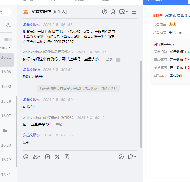
Task: Expand the quick reply message dropdown arrow
Action: coord(135,157)
